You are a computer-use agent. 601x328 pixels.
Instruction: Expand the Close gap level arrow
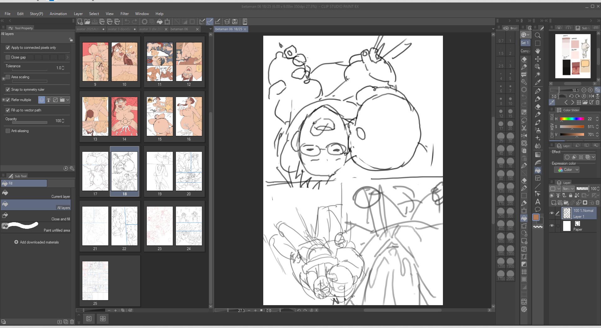pos(67,57)
